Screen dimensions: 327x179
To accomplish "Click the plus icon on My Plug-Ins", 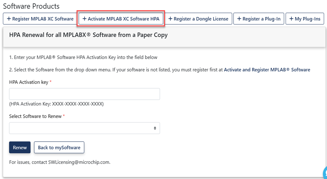I will click(291, 19).
